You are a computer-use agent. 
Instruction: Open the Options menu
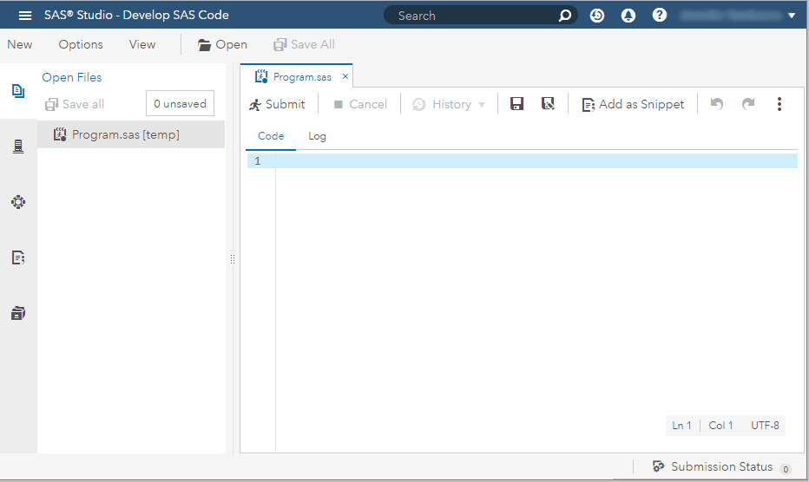pos(81,45)
